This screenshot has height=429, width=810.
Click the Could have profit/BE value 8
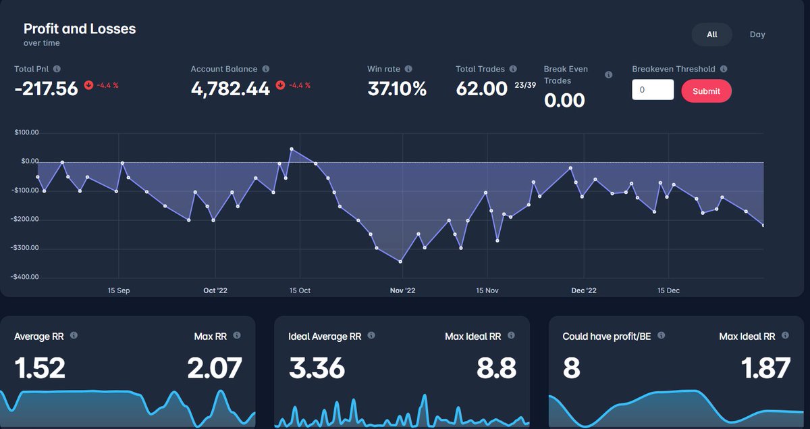[x=571, y=368]
